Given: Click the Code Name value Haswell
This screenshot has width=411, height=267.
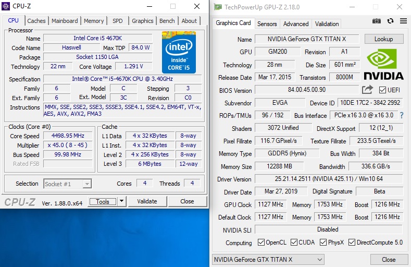Looking at the screenshot, I should click(x=71, y=47).
